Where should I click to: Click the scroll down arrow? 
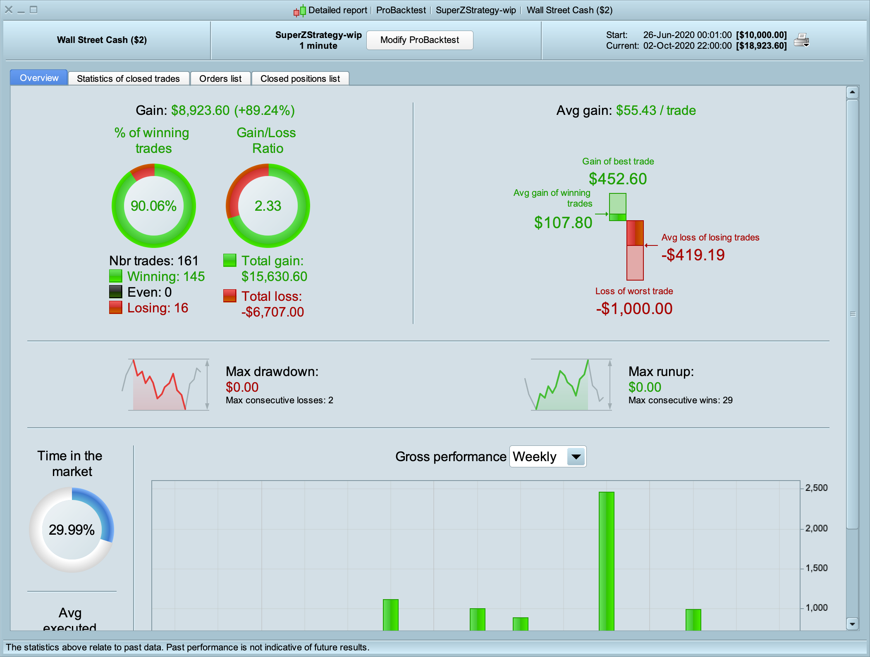pyautogui.click(x=852, y=624)
